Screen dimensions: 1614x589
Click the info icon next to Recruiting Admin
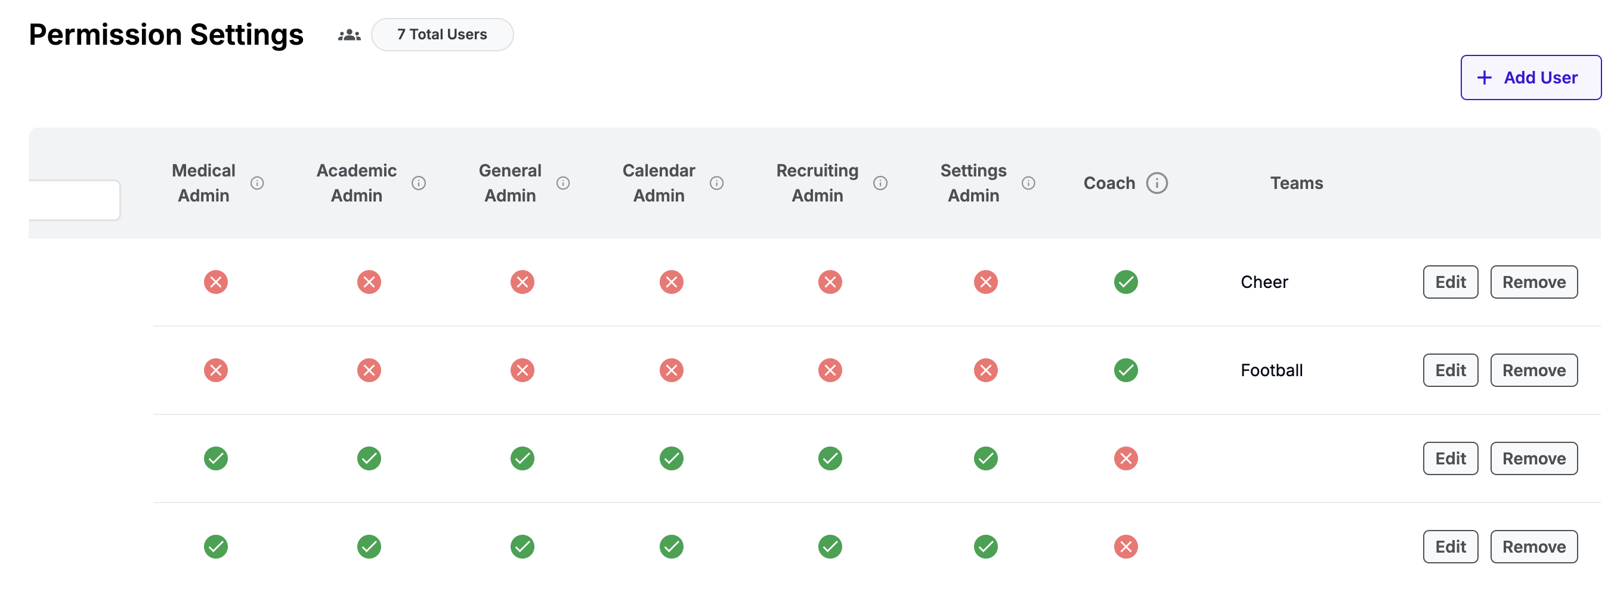880,183
